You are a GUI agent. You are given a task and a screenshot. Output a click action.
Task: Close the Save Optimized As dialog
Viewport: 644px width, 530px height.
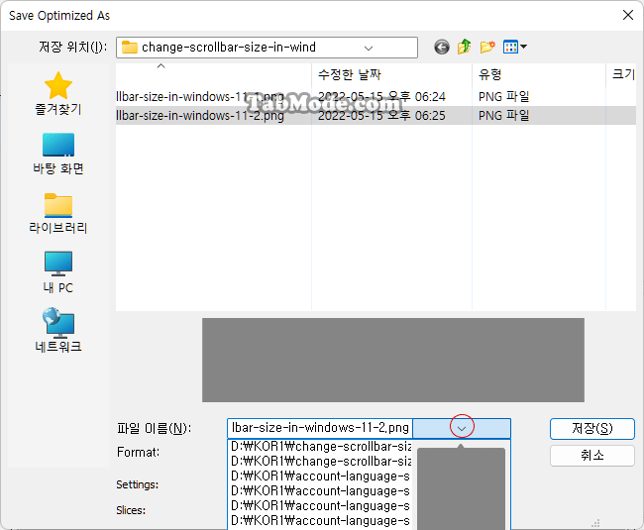(x=627, y=15)
